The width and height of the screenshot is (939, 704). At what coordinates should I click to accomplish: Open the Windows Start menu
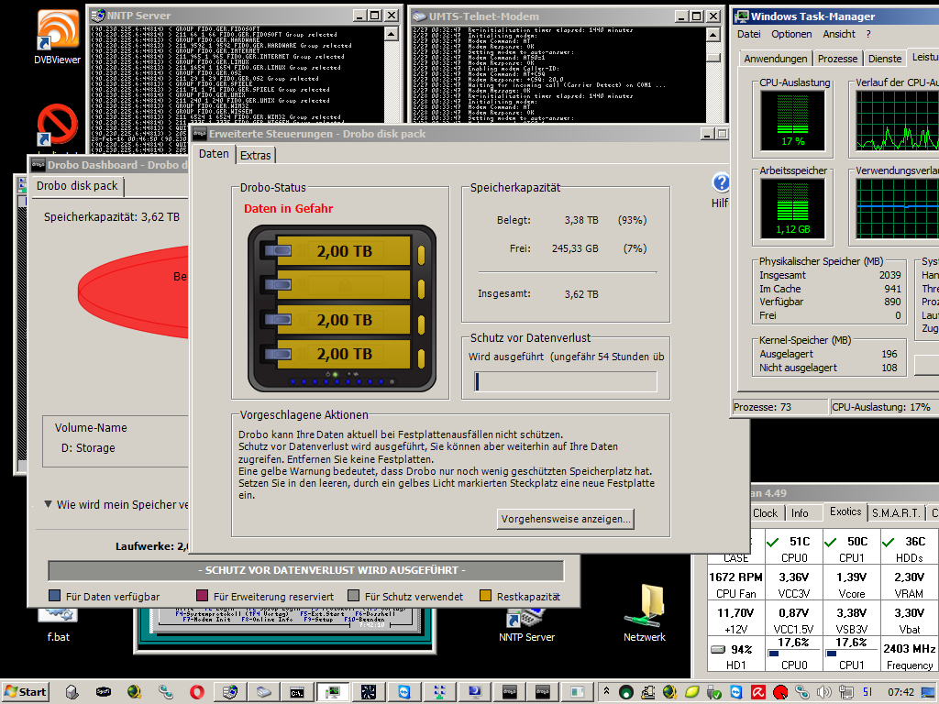[26, 692]
